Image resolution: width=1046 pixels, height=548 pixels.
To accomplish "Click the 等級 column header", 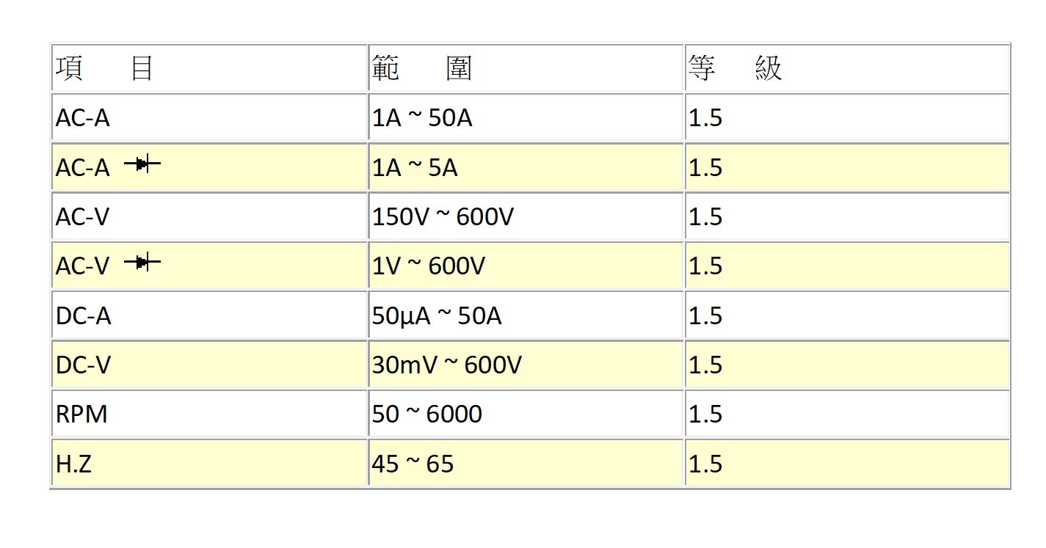I will click(735, 68).
